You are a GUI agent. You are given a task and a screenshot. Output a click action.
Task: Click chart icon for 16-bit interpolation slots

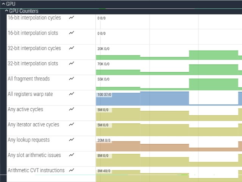click(72, 33)
